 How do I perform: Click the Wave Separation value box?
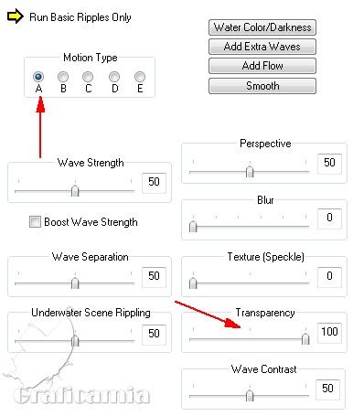[x=154, y=276]
